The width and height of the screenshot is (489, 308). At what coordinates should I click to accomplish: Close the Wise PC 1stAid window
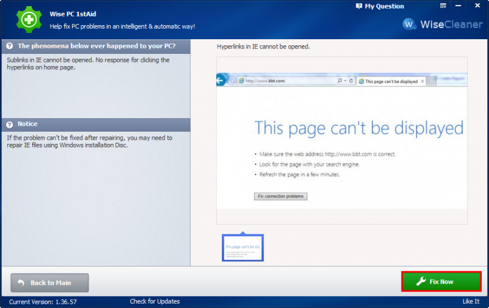pos(477,6)
